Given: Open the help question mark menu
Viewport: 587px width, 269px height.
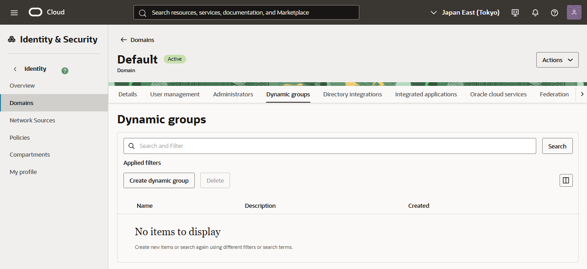Looking at the screenshot, I should point(555,12).
